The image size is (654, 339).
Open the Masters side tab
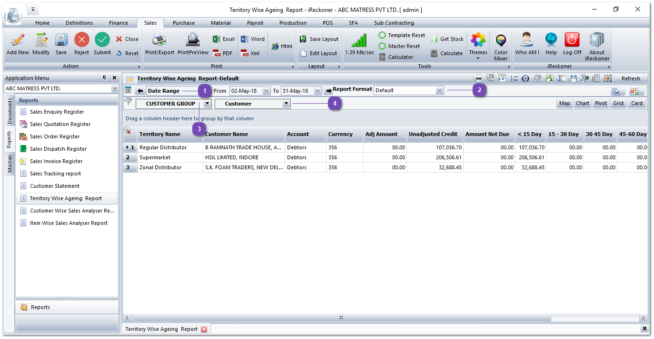(10, 163)
